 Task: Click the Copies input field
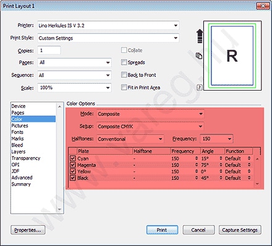(x=49, y=51)
